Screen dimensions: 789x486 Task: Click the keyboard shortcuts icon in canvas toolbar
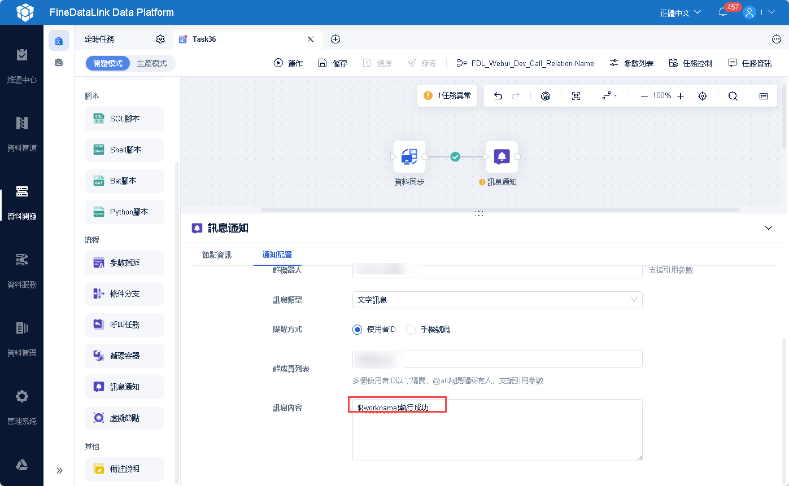[x=764, y=96]
